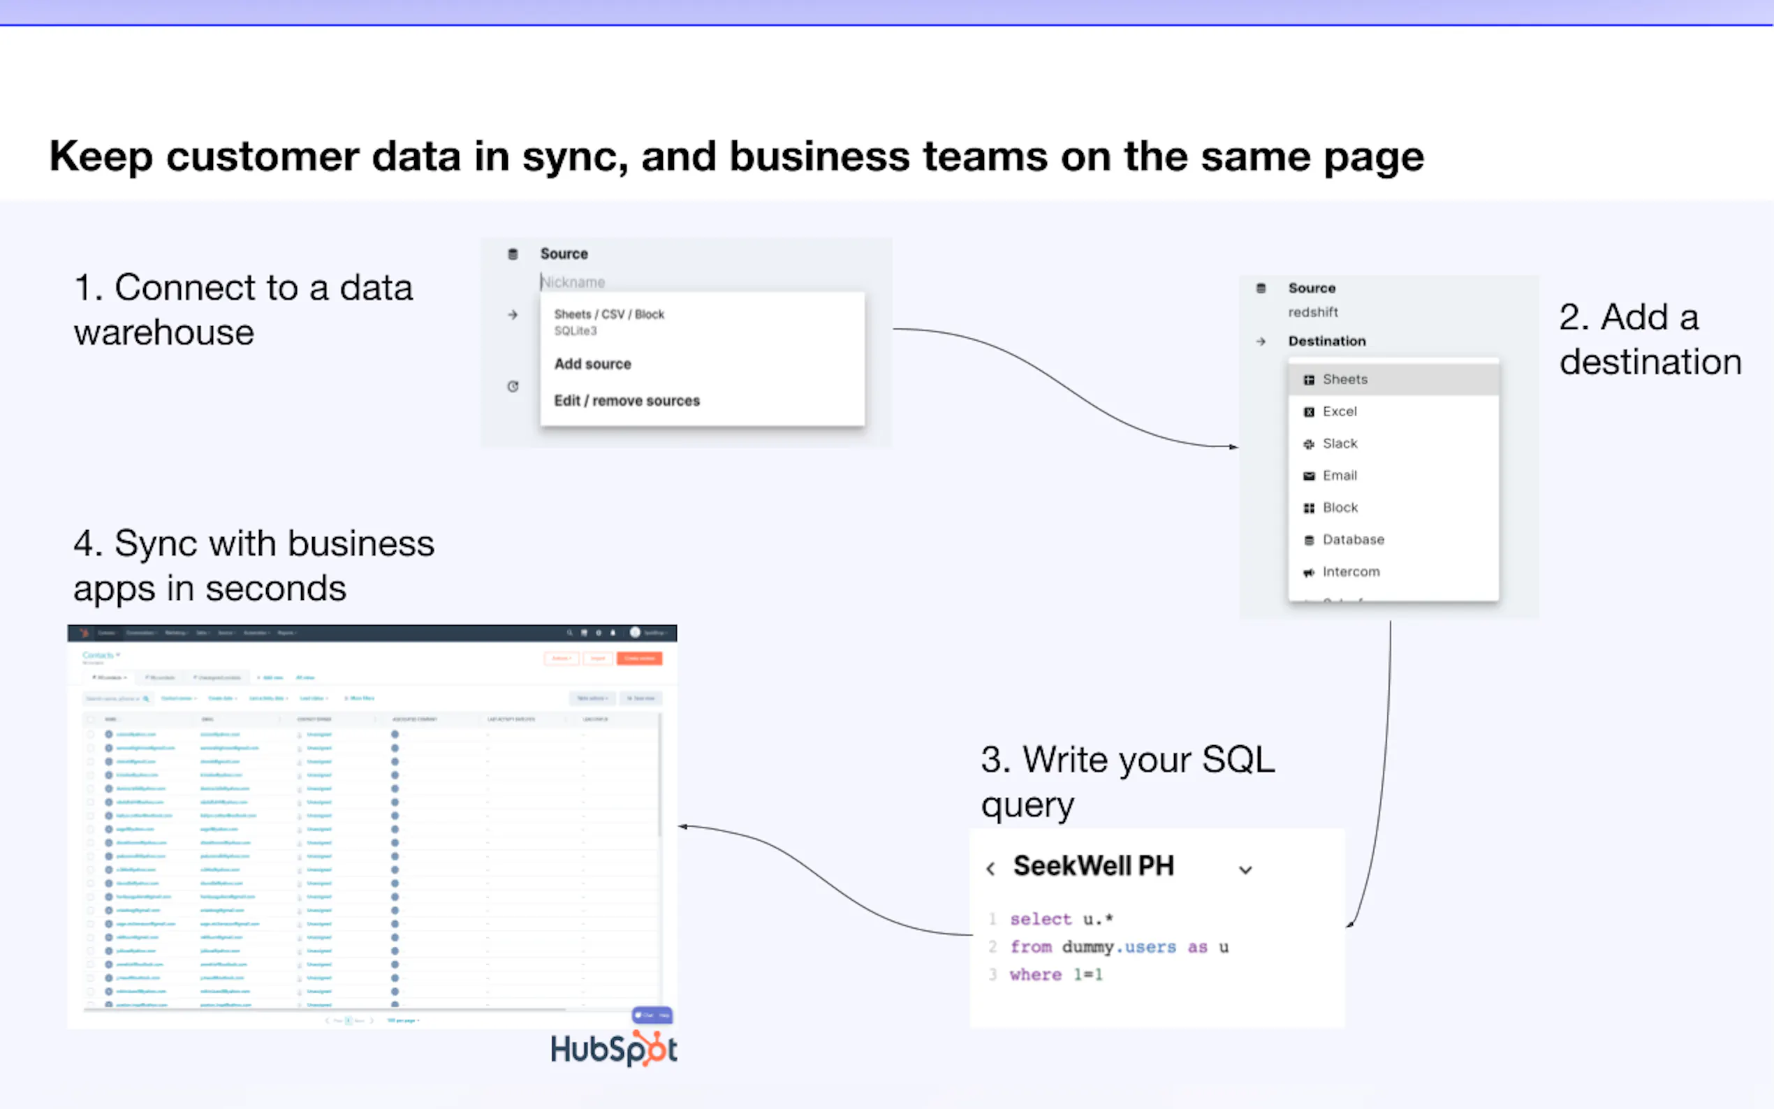The width and height of the screenshot is (1774, 1109).
Task: Click the Add source option
Action: pyautogui.click(x=592, y=364)
